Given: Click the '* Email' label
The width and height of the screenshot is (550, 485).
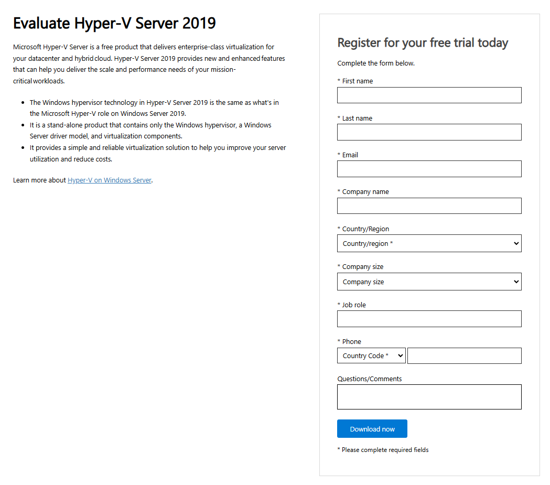Looking at the screenshot, I should tap(348, 155).
